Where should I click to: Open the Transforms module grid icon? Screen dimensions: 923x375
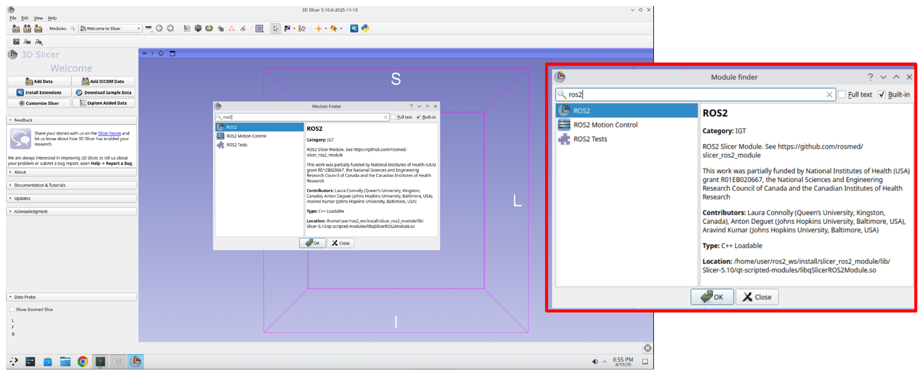pyautogui.click(x=221, y=29)
